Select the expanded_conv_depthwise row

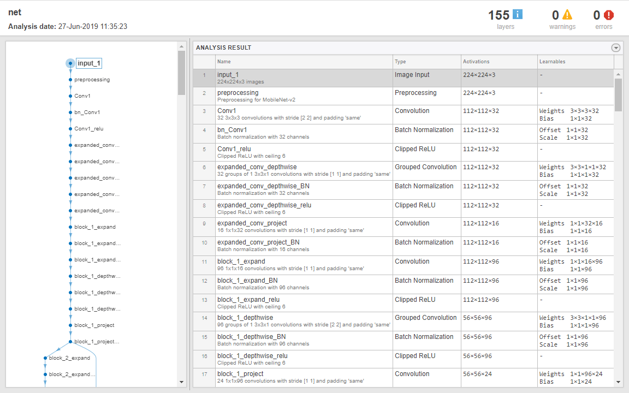(x=403, y=171)
